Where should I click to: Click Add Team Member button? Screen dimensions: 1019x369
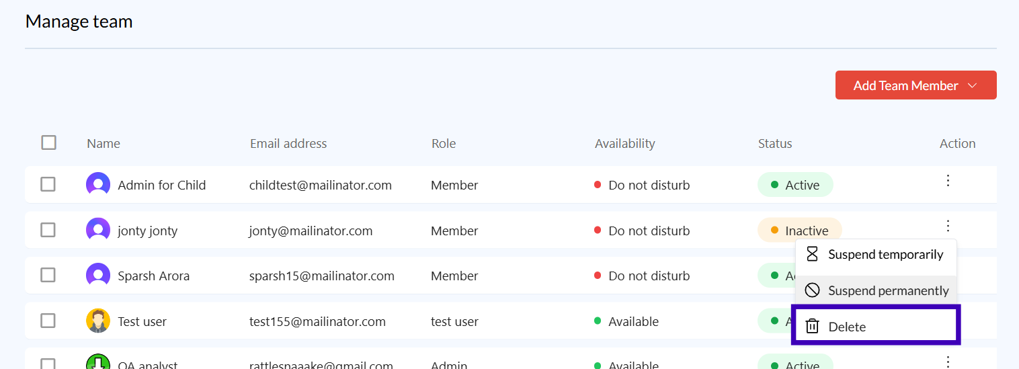tap(905, 85)
